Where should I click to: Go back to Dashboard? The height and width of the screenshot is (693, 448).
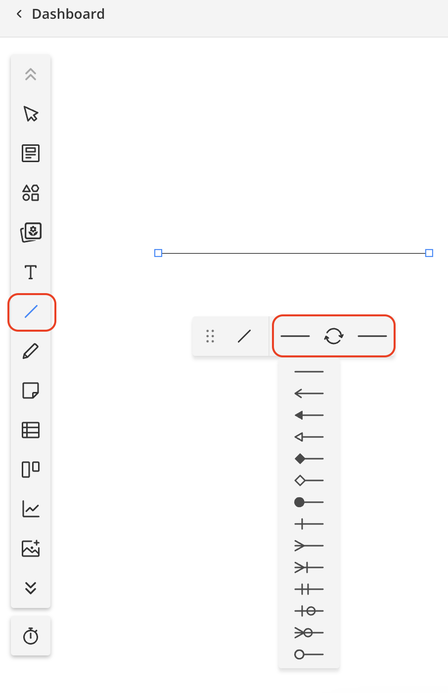click(x=60, y=14)
